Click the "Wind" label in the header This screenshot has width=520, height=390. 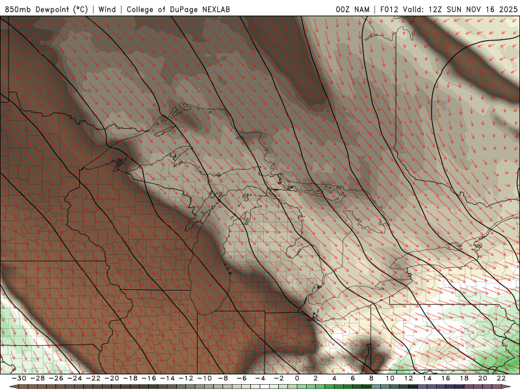pyautogui.click(x=107, y=9)
